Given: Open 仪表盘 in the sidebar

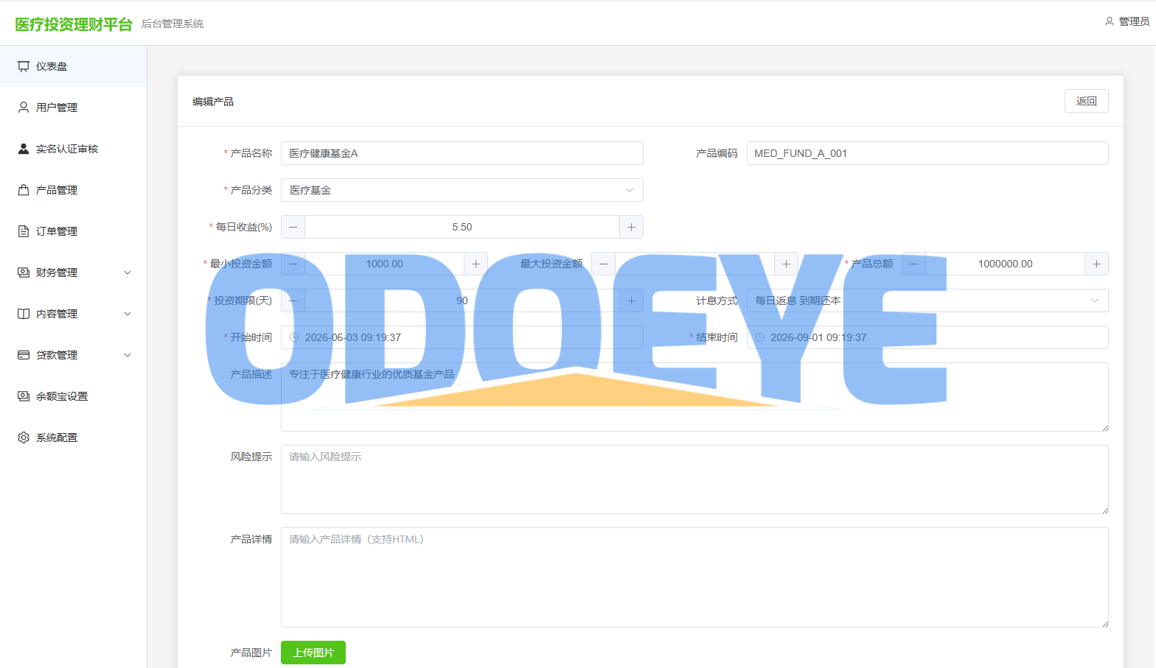Looking at the screenshot, I should (73, 66).
